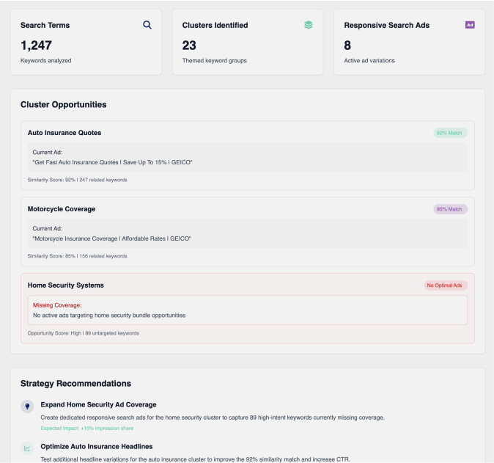Click the Get Fast Auto Insurance Quotes ad text

pyautogui.click(x=112, y=162)
